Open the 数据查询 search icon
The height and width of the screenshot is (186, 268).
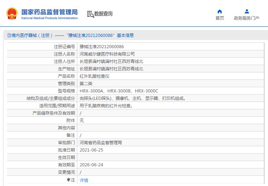point(90,14)
